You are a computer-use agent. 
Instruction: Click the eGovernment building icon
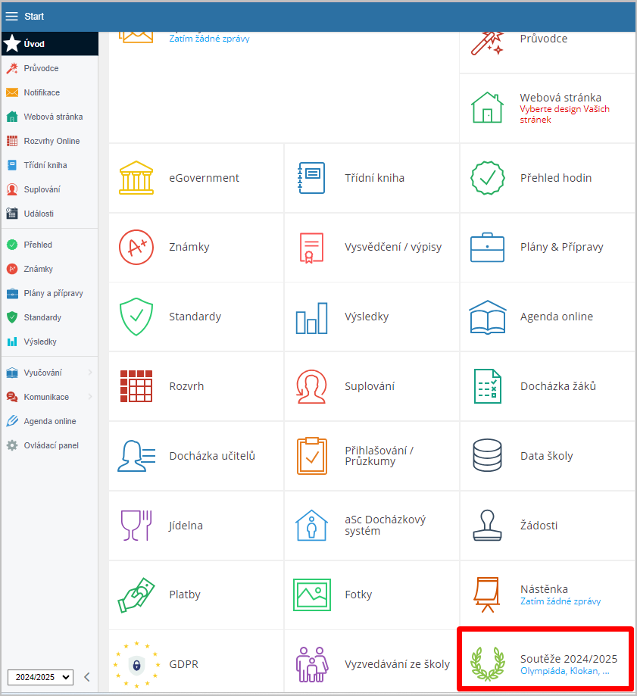coord(136,177)
